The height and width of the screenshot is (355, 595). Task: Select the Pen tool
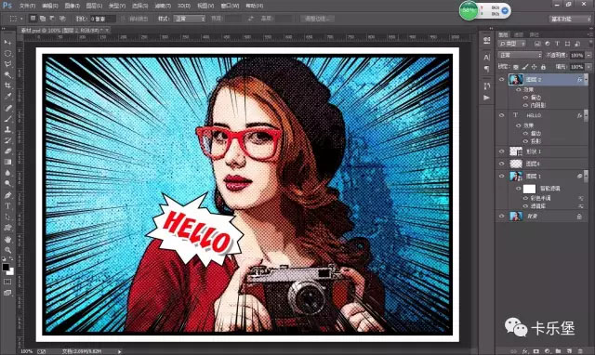(x=7, y=195)
